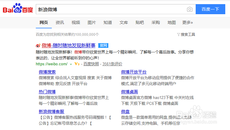
Task: Click text 模式,满足了多元化移动终端用户
Action: click(148, 84)
